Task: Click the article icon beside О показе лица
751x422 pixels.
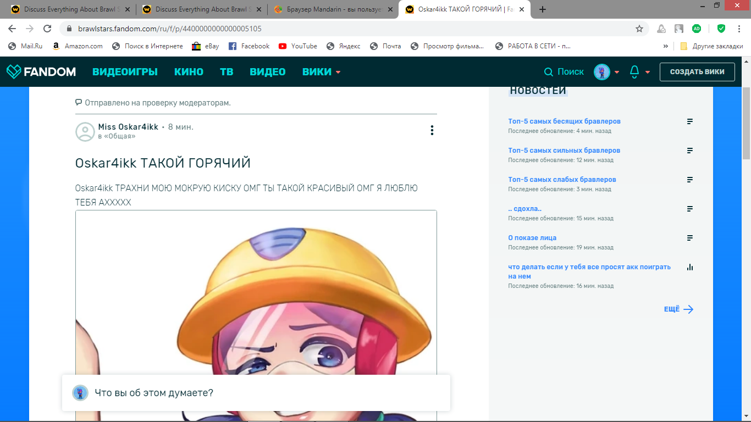Action: coord(690,238)
